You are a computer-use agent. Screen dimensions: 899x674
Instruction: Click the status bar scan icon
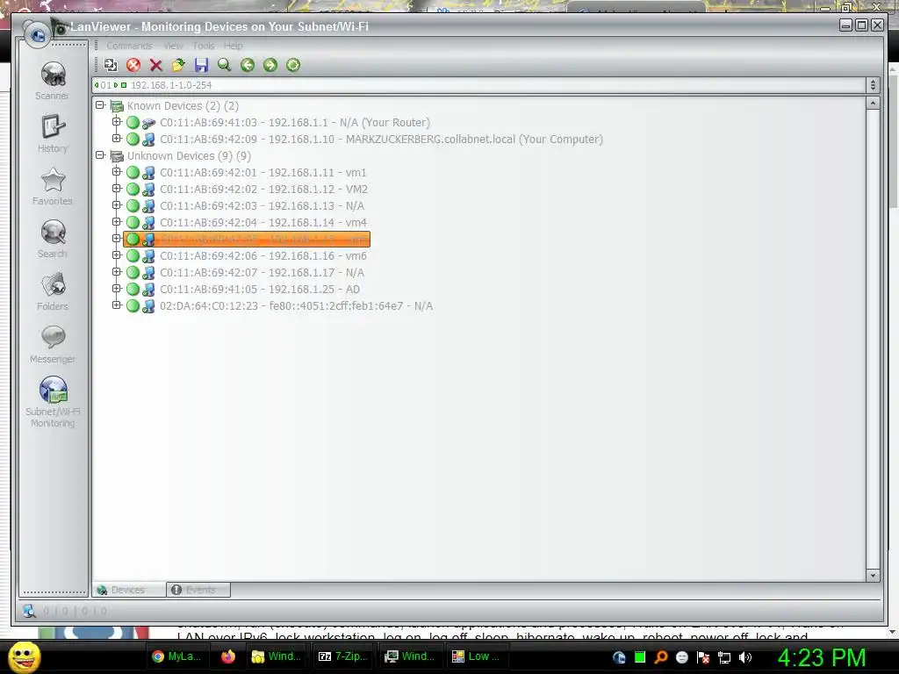point(29,611)
